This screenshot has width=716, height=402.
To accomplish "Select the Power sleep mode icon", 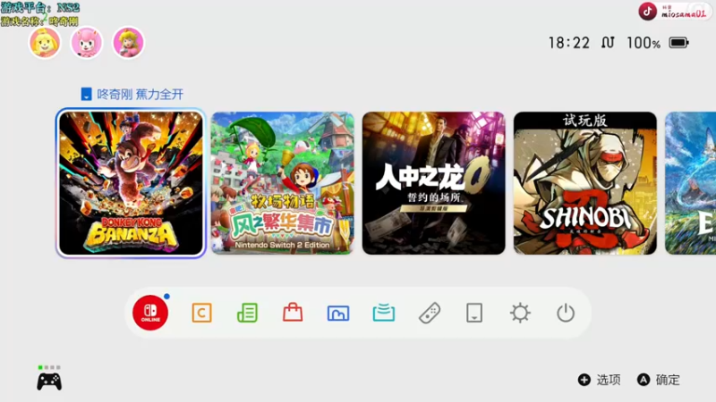I will [x=566, y=314].
